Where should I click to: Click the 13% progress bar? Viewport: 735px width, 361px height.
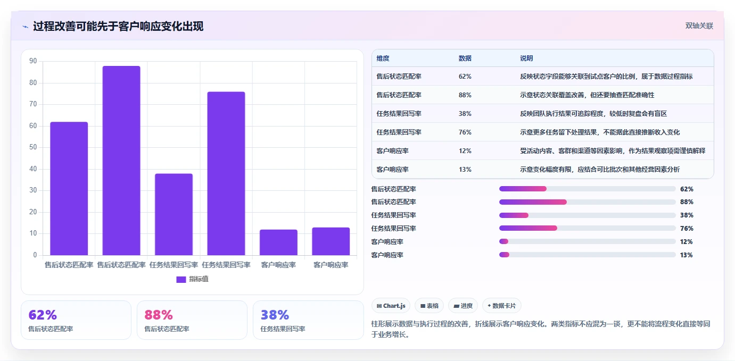[x=588, y=255]
